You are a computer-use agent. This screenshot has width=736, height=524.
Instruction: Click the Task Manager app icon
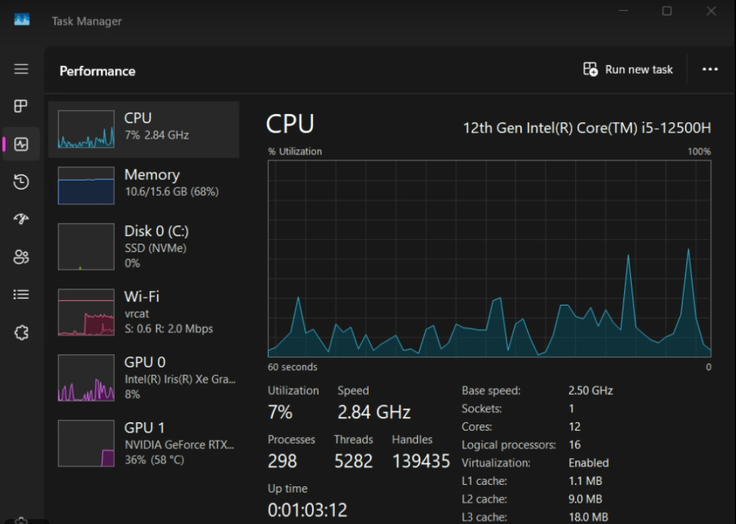[21, 20]
